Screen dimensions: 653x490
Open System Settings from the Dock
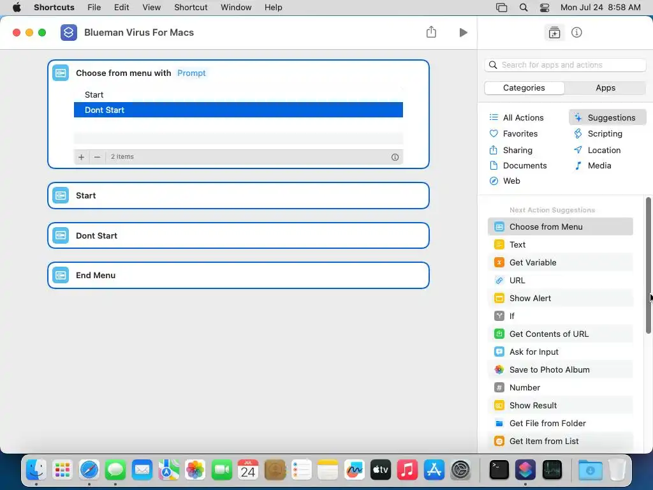coord(460,470)
